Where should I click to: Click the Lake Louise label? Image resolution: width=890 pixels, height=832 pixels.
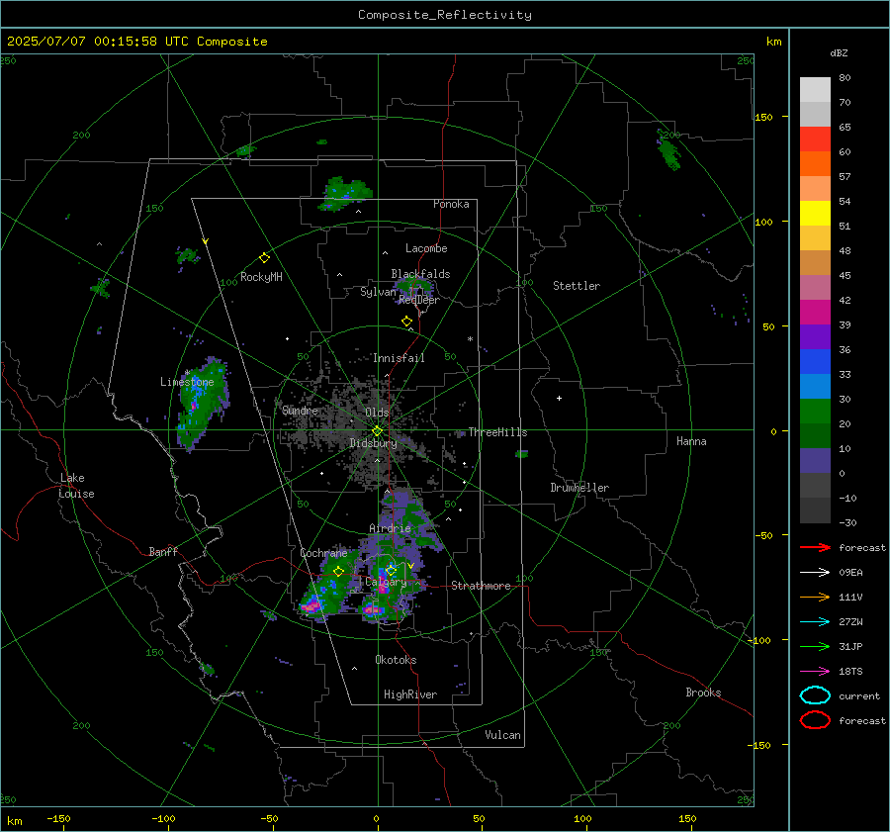tap(76, 486)
